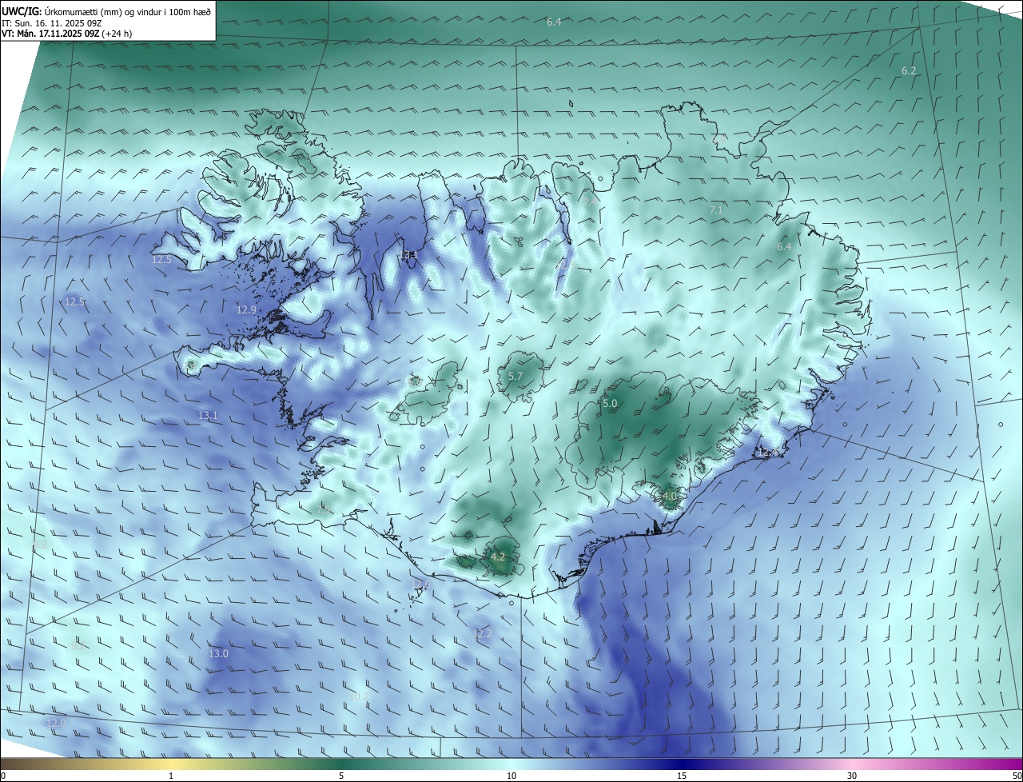Click the 7.1 value label on the map

click(716, 209)
